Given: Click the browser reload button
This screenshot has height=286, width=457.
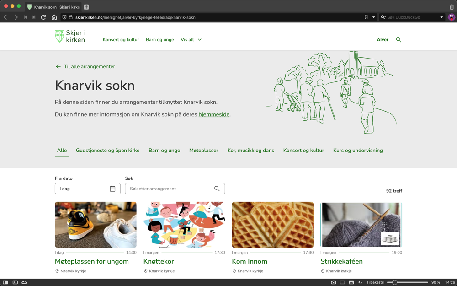Looking at the screenshot, I should [x=43, y=17].
